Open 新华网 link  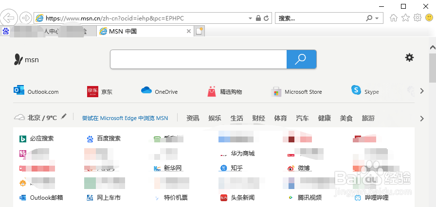[168, 168]
